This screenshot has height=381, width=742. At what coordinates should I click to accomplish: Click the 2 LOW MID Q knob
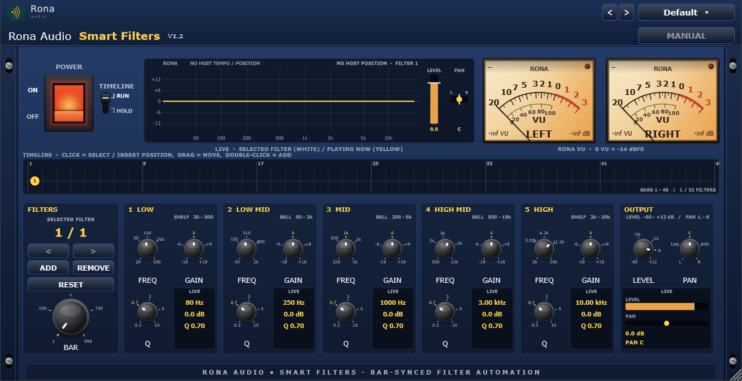(246, 313)
